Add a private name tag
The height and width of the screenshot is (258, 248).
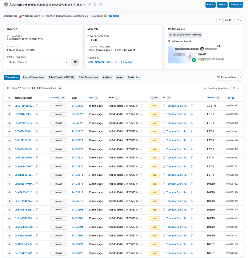(94, 40)
